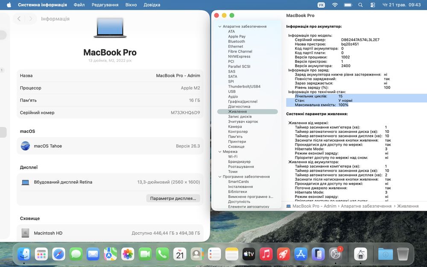Select Живлення in sidebar
This screenshot has height=267, width=427.
point(247,111)
